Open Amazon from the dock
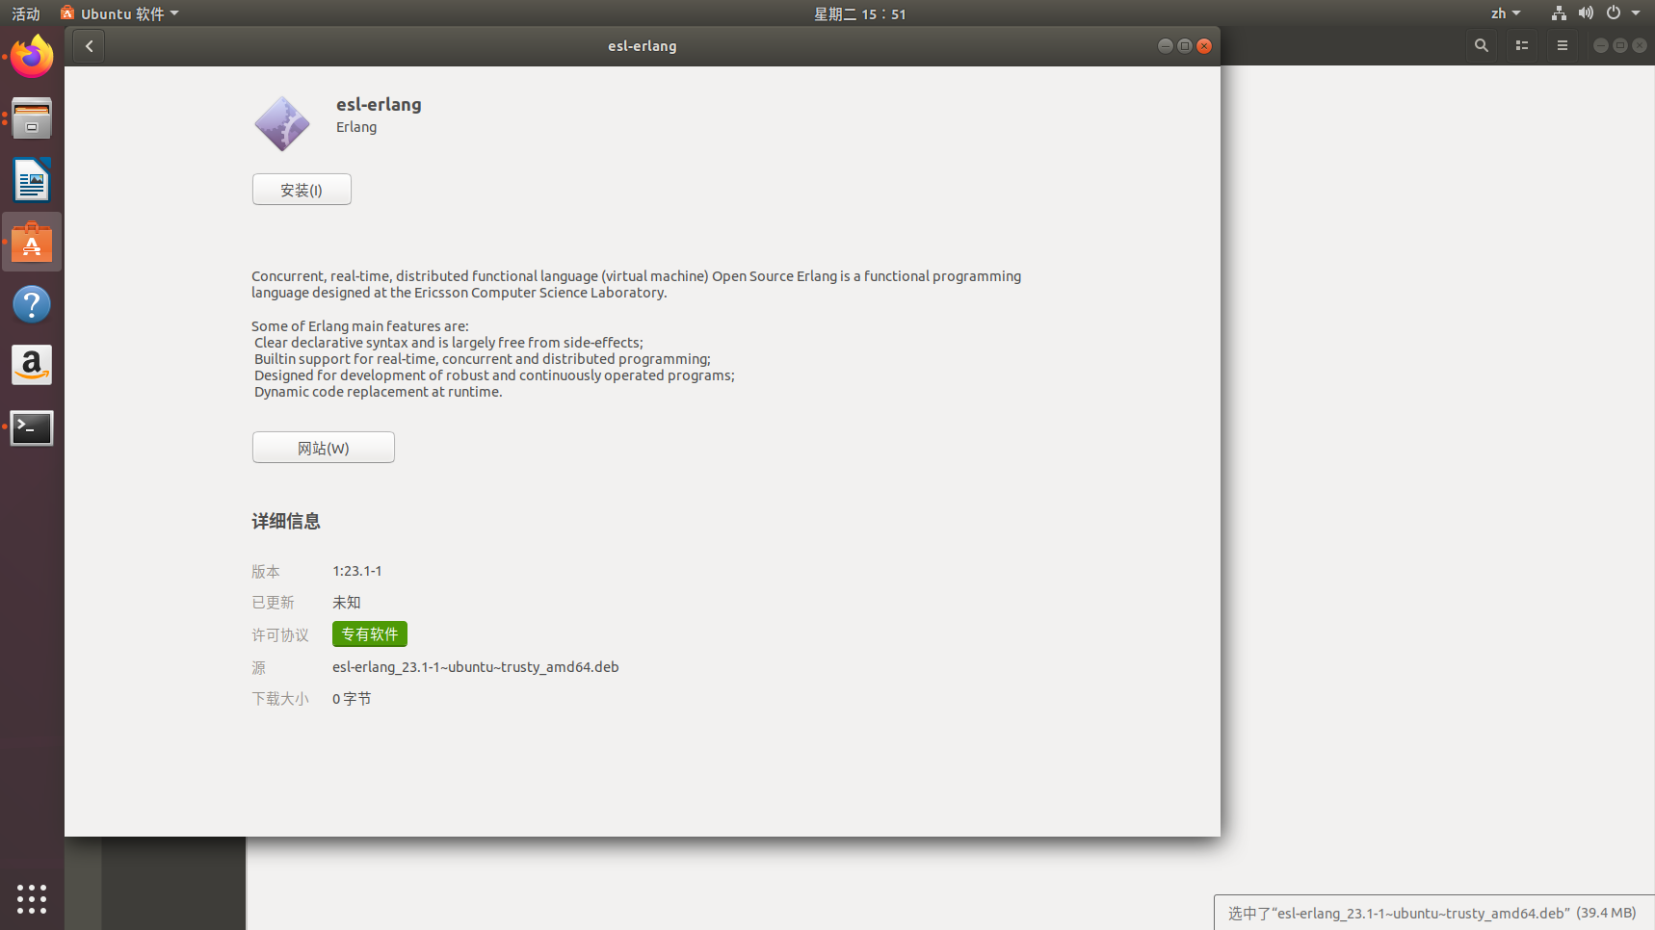1655x930 pixels. 32,365
